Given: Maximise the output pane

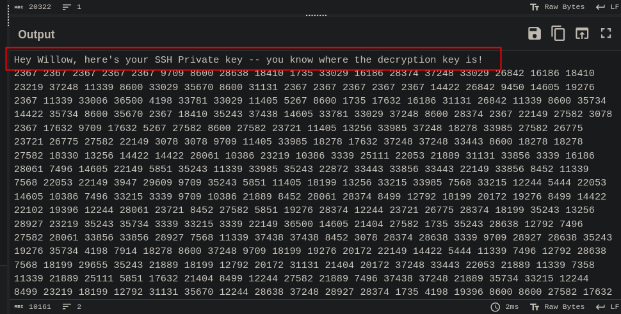Looking at the screenshot, I should click(x=606, y=34).
